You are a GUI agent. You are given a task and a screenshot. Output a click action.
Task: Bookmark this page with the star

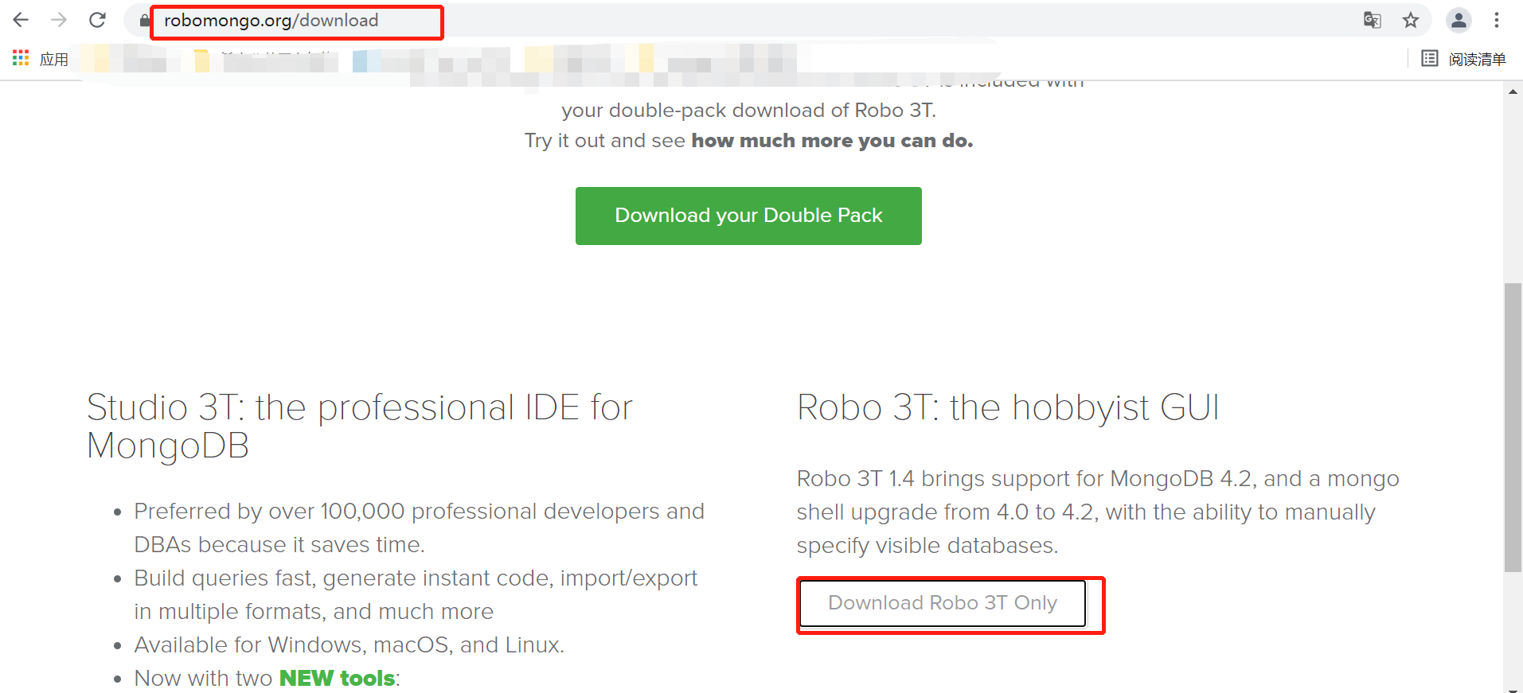1411,20
